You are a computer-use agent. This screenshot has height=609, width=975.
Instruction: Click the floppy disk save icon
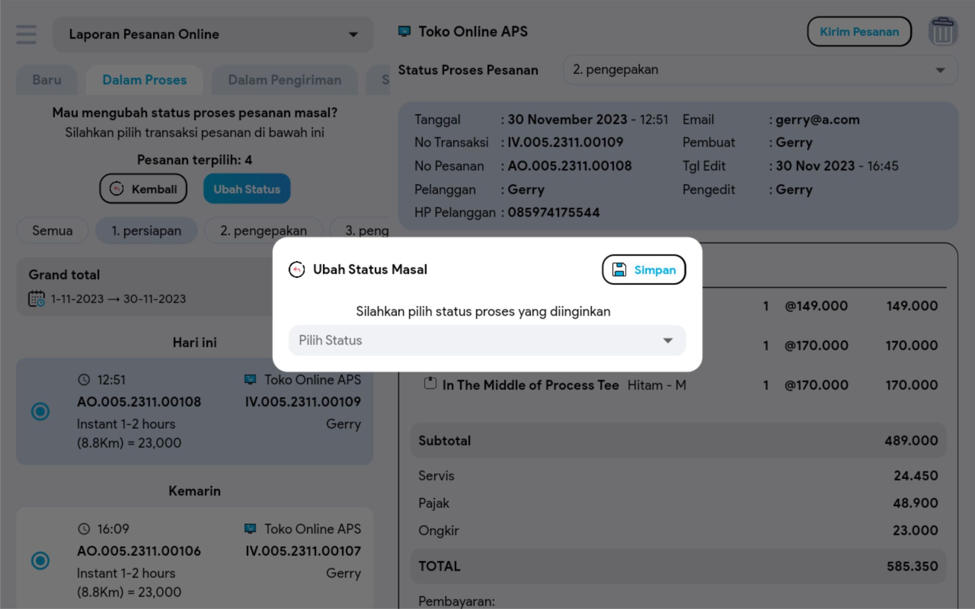(x=619, y=269)
